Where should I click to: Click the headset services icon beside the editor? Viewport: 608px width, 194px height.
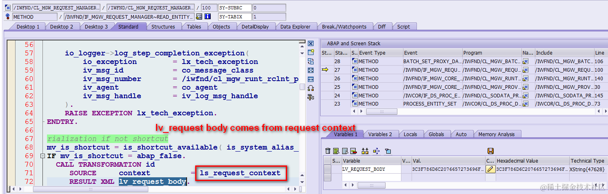click(x=311, y=88)
